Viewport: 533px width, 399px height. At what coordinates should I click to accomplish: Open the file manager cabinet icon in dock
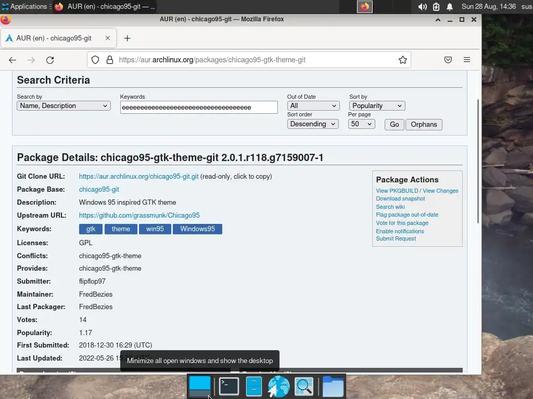[x=253, y=387]
